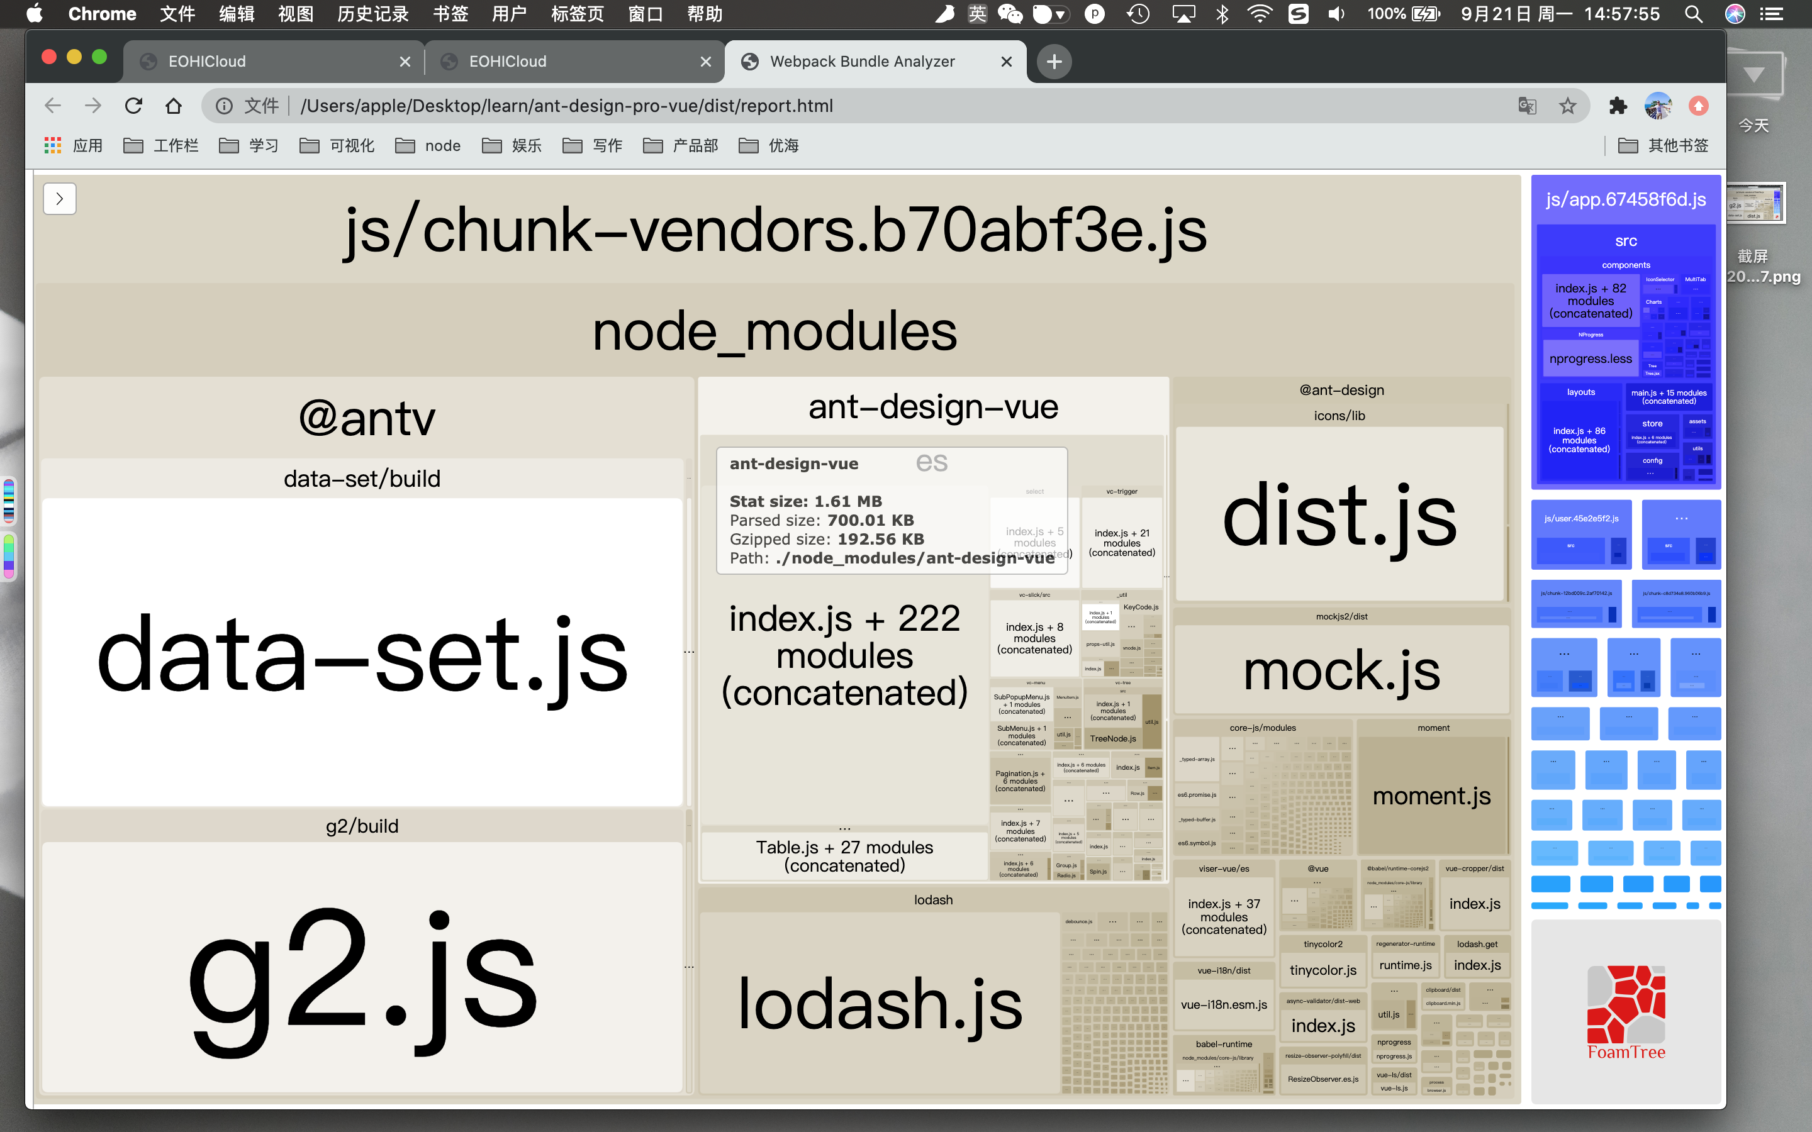Open the desktop screenshot thumbnail file
The height and width of the screenshot is (1132, 1812).
pyautogui.click(x=1755, y=203)
